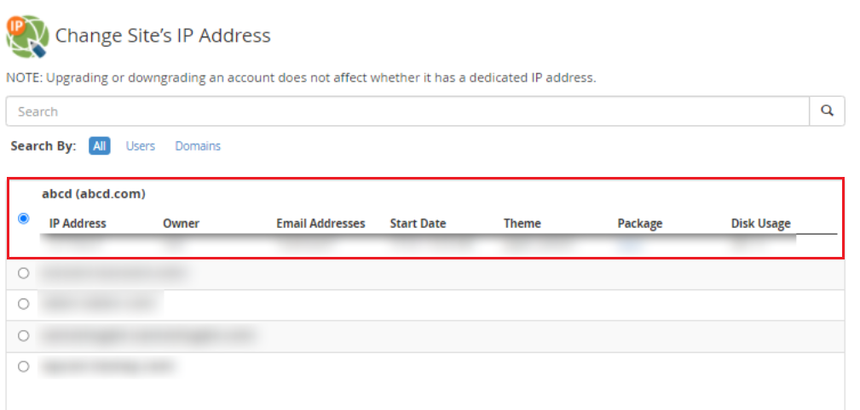Screen dimensions: 860x410
Task: Open the blurred package link under Package
Action: coord(630,244)
